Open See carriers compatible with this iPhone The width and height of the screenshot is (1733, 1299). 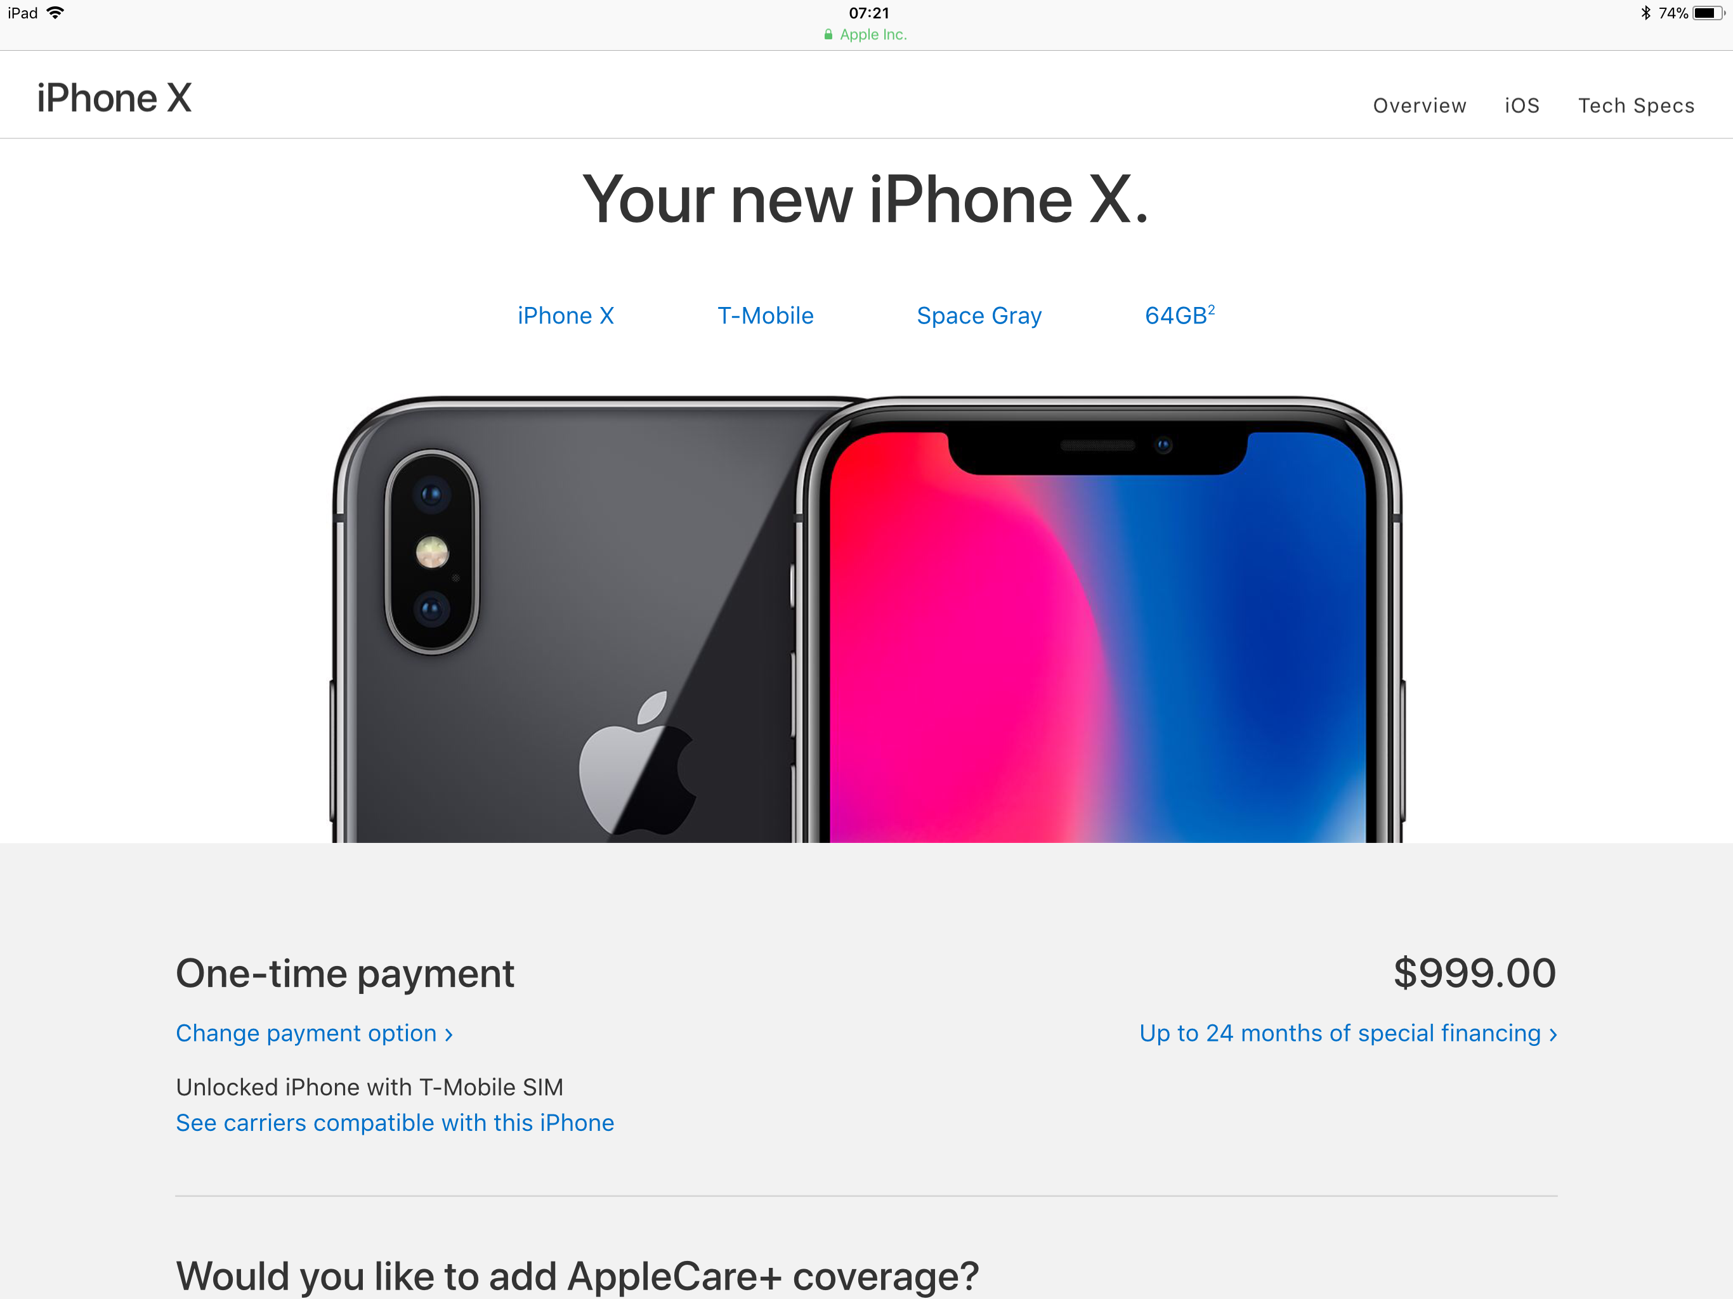coord(395,1123)
